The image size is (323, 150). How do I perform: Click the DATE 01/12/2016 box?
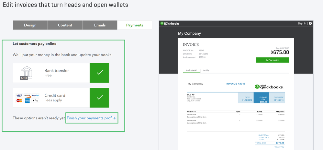[x=246, y=98]
